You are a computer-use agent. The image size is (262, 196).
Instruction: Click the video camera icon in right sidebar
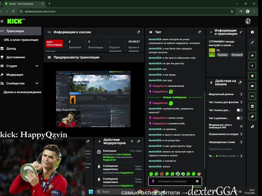point(252,106)
